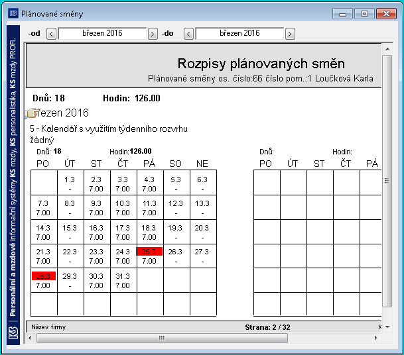404x355 pixels.
Task: Click the žádný text line
Action: pyautogui.click(x=42, y=140)
